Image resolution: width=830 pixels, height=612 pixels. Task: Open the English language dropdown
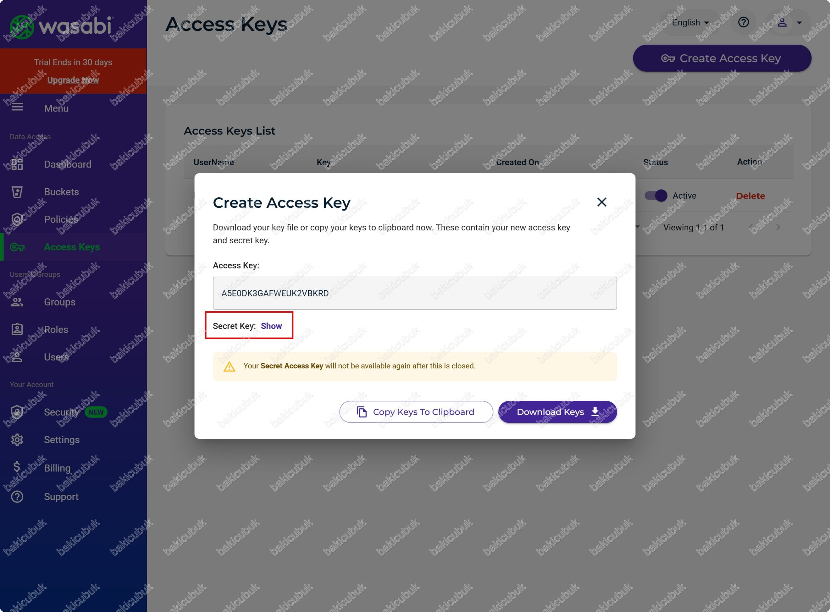pyautogui.click(x=690, y=23)
